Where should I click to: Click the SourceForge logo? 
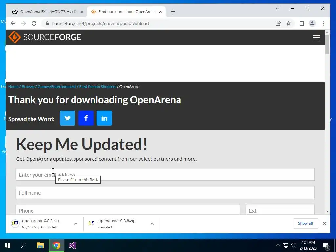pyautogui.click(x=45, y=37)
